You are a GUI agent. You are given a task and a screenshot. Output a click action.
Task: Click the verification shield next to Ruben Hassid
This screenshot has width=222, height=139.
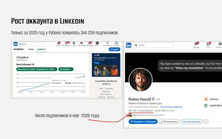pyautogui.click(x=153, y=99)
